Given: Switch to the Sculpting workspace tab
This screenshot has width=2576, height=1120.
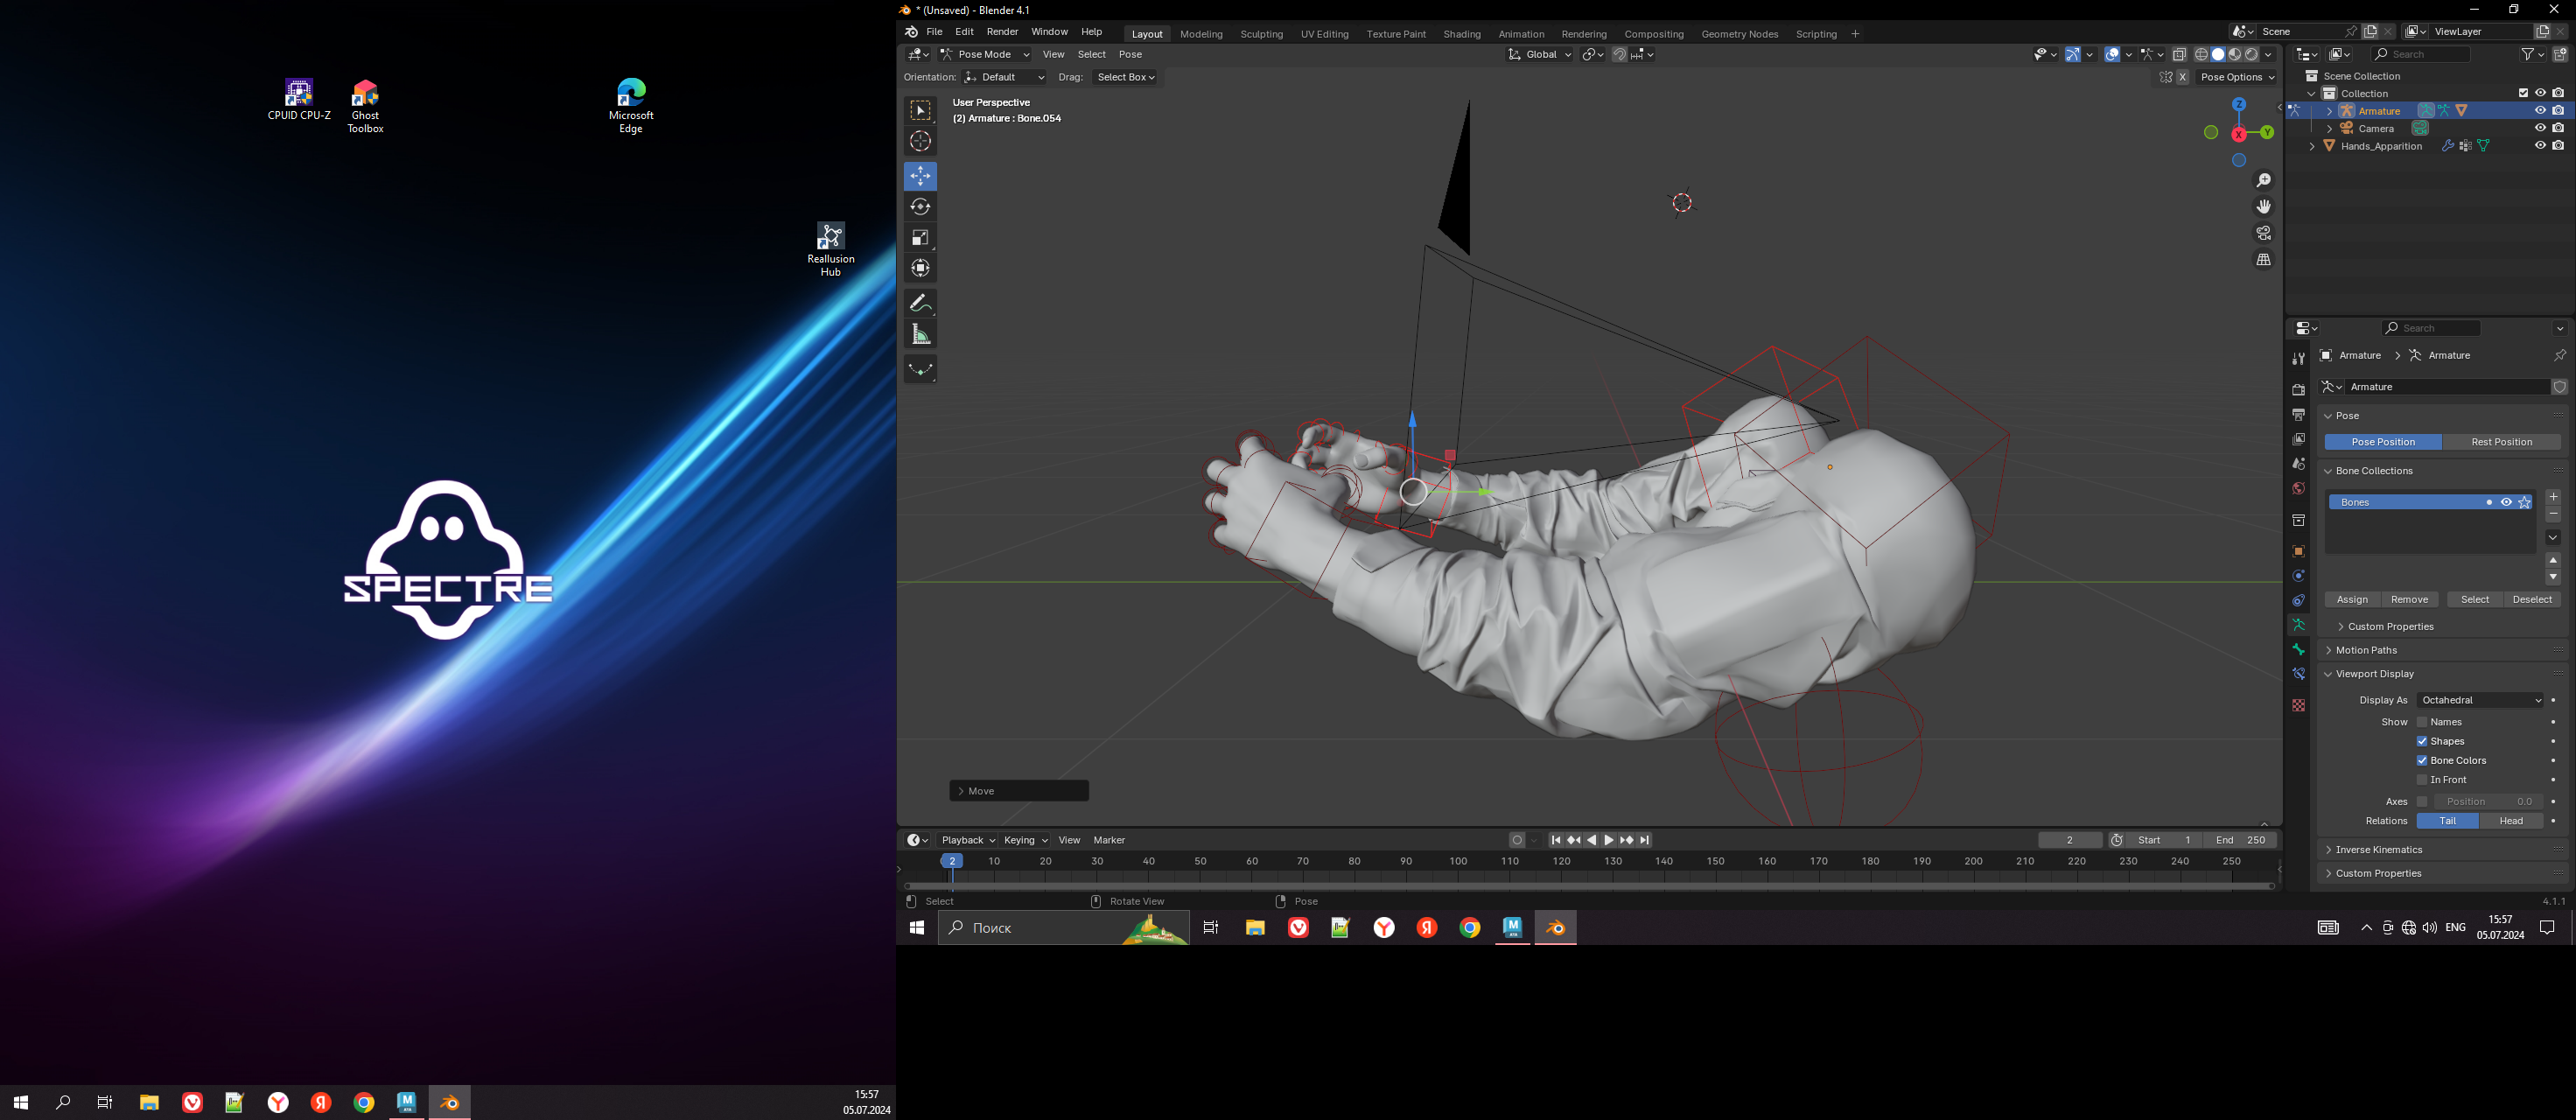Looking at the screenshot, I should pos(1261,34).
